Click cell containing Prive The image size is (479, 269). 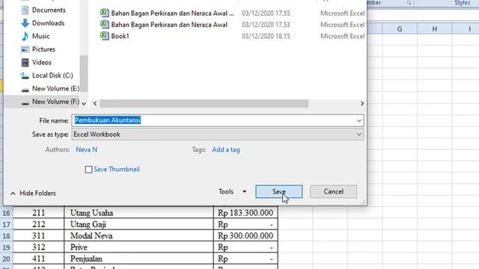coord(138,247)
